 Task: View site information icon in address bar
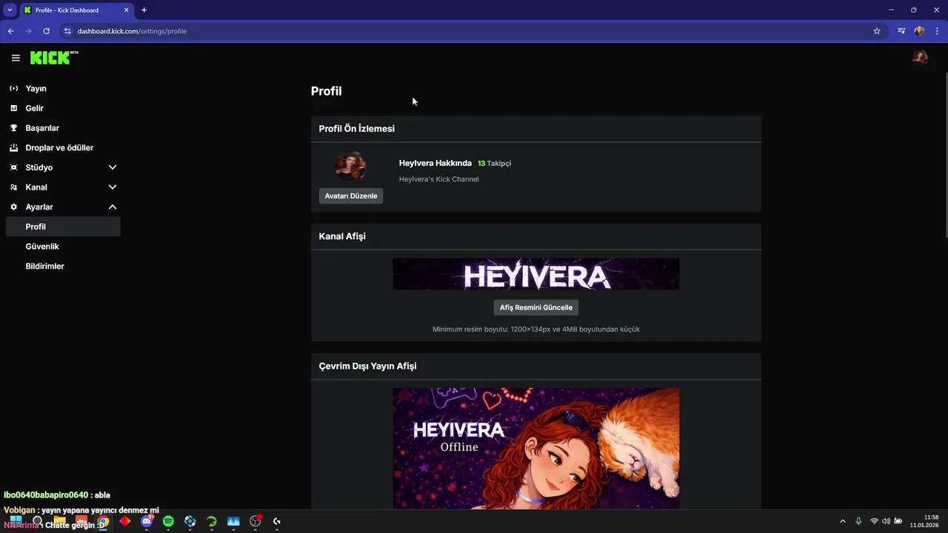67,31
